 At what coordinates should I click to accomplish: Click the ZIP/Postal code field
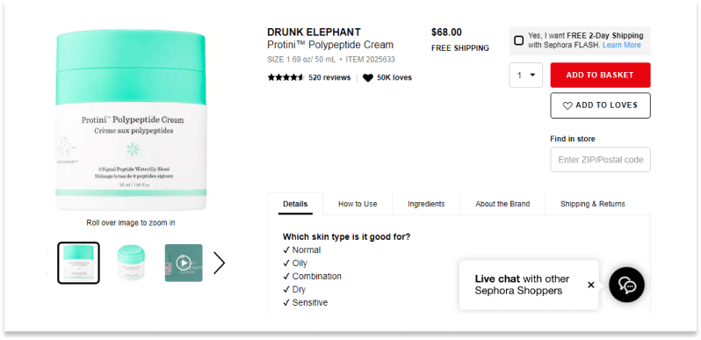(x=600, y=160)
